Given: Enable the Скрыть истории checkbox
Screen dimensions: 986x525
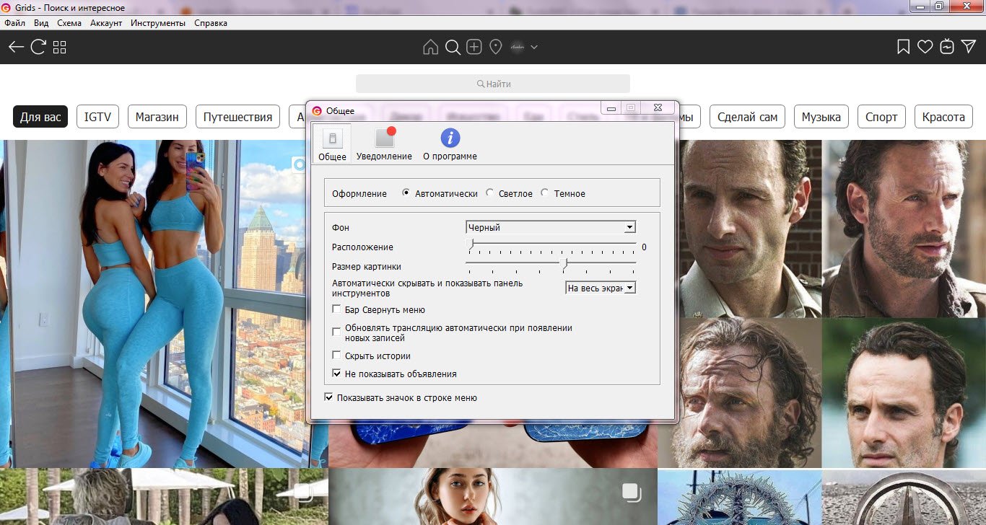Looking at the screenshot, I should tap(336, 356).
